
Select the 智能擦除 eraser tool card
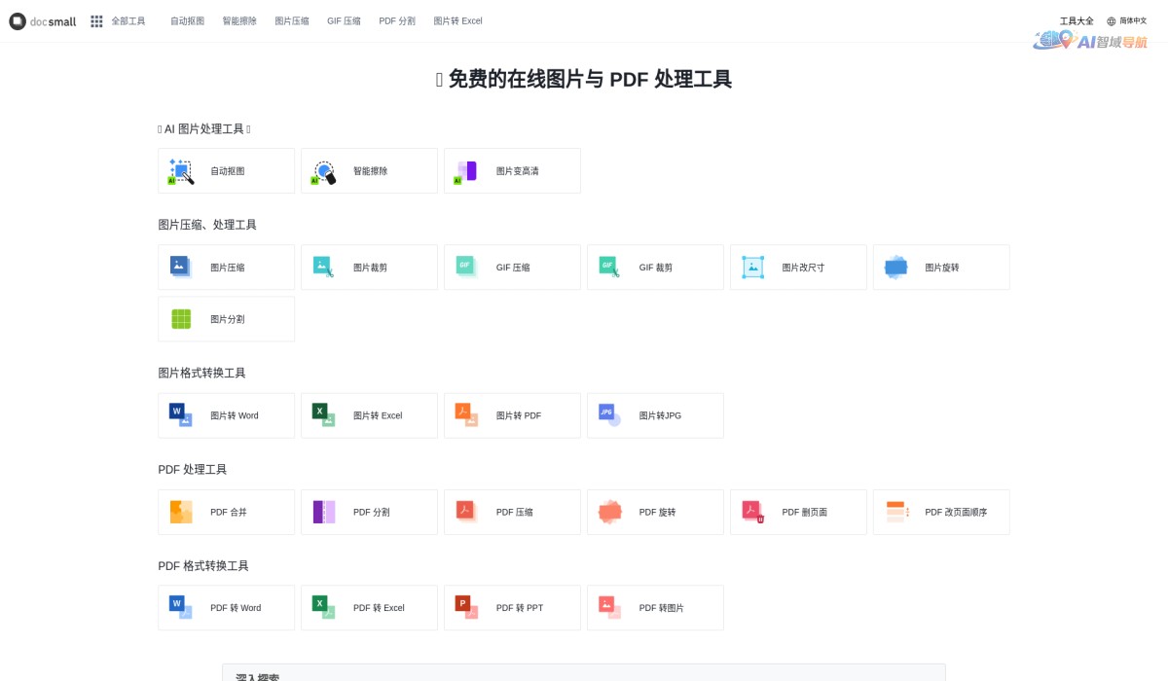(369, 170)
